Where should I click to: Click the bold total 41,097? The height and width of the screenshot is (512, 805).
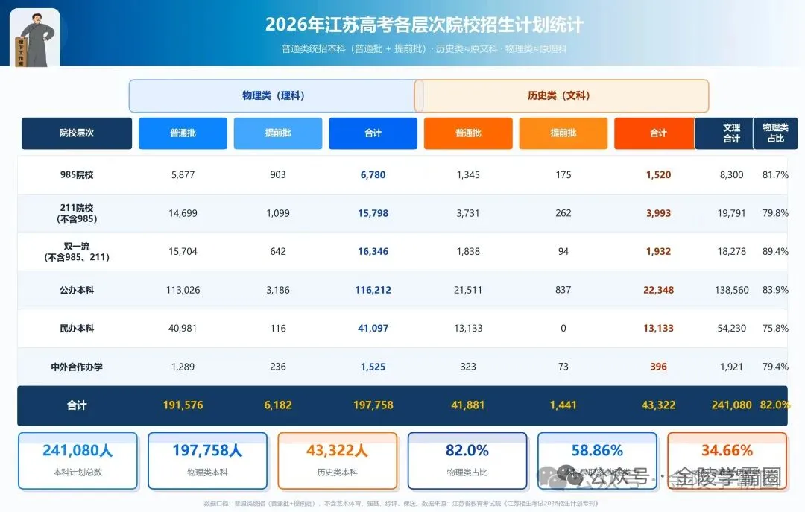(x=373, y=328)
